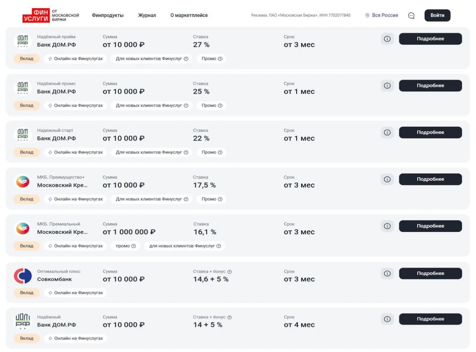This screenshot has width=476, height=352.
Task: Click 'Онлайн на Финуслугах' tag in Совкомбанк row
Action: point(75,293)
